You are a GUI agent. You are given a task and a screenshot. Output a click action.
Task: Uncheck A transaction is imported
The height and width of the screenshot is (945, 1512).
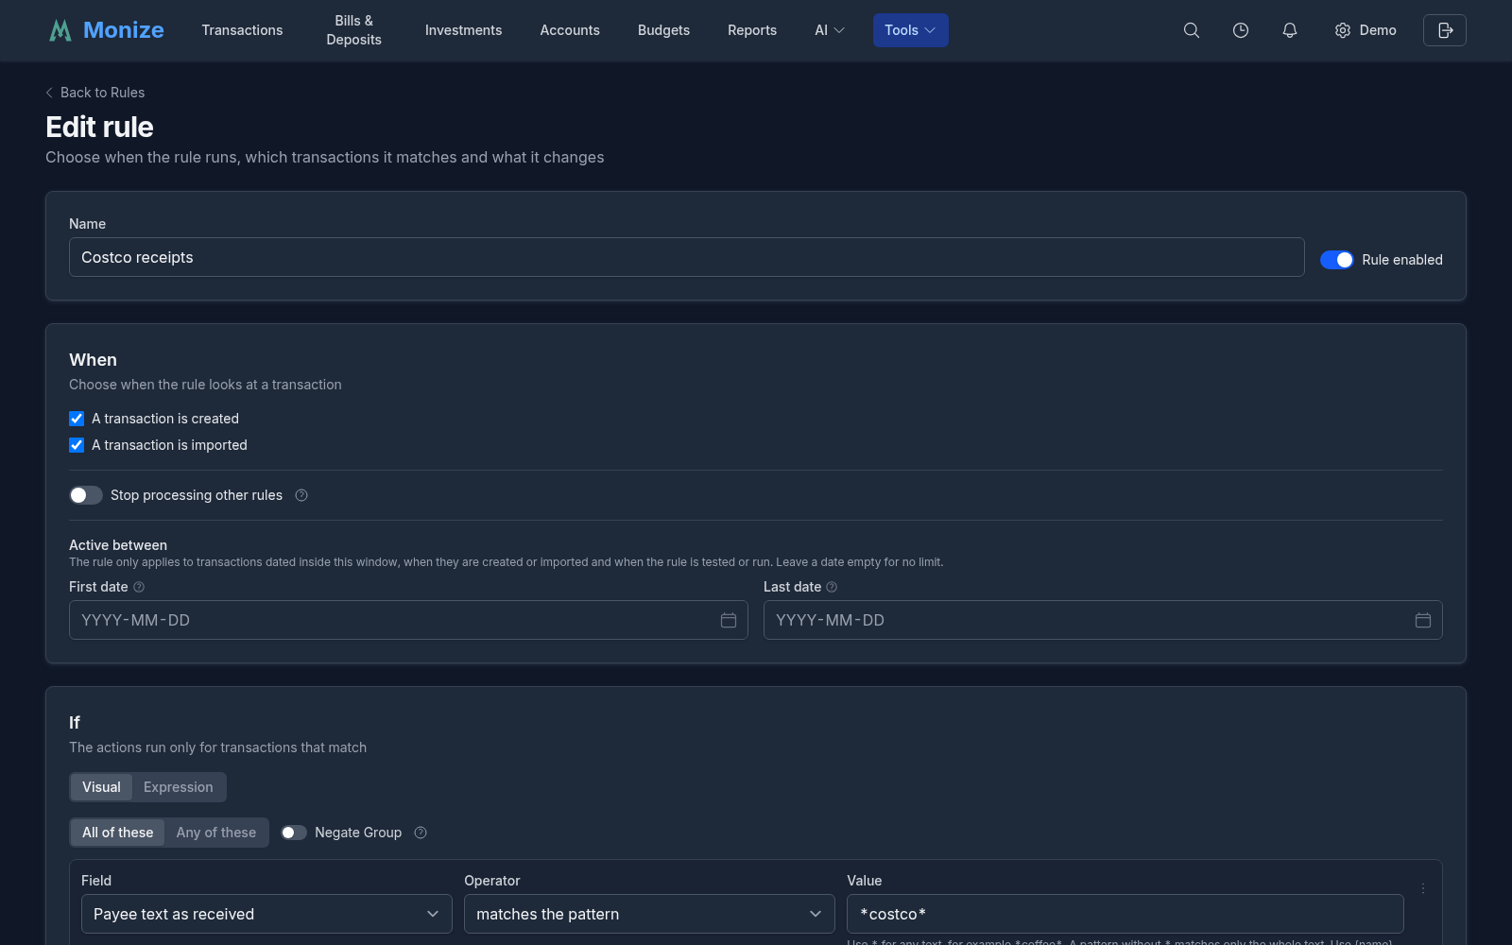(77, 445)
